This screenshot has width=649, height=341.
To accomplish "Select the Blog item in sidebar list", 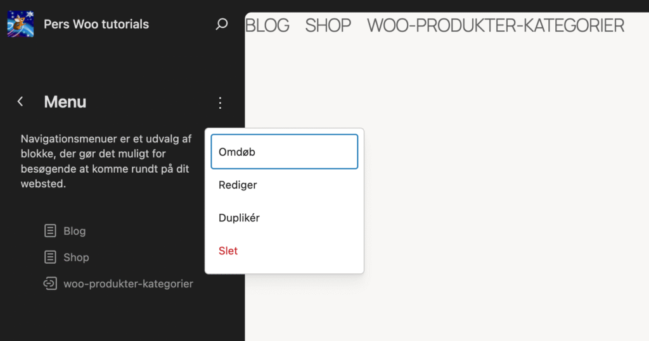I will point(74,231).
